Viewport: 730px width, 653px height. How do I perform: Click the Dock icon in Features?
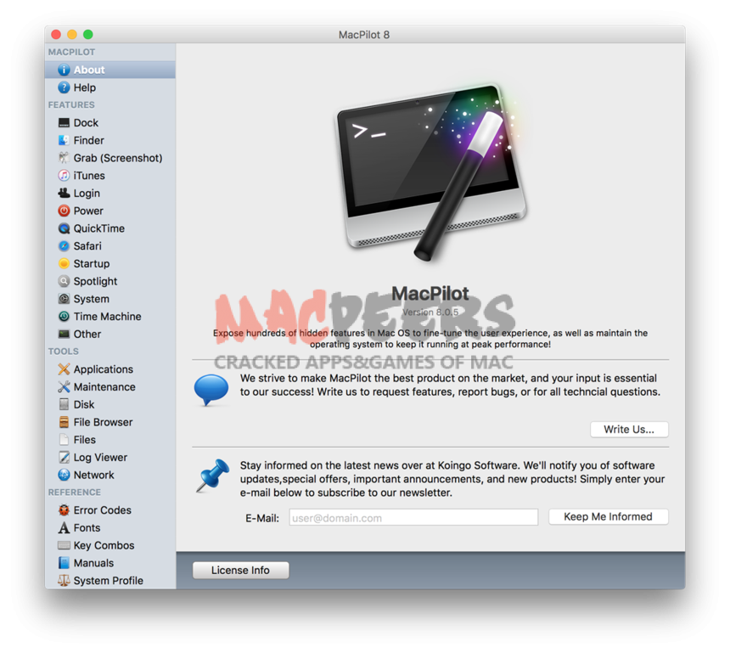coord(64,123)
